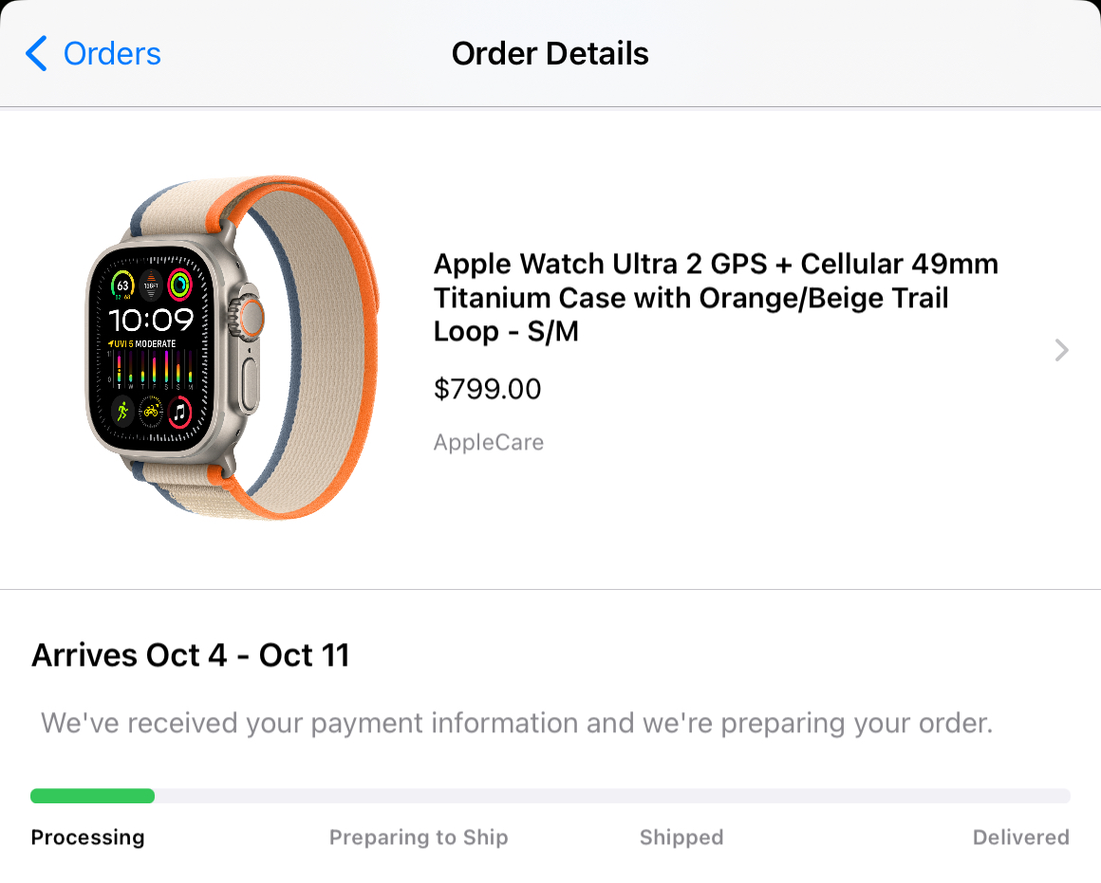Select the Processing step label
This screenshot has height=883, width=1101.
[87, 837]
